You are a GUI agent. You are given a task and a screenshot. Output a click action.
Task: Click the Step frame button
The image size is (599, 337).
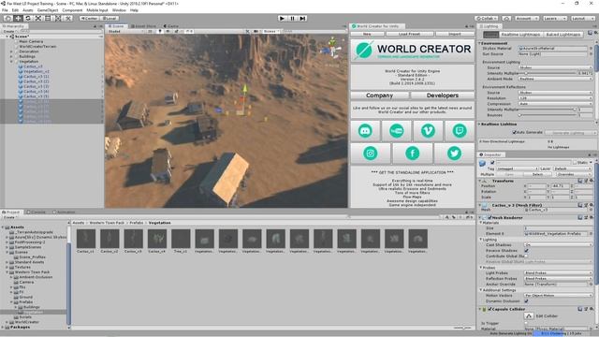click(302, 18)
